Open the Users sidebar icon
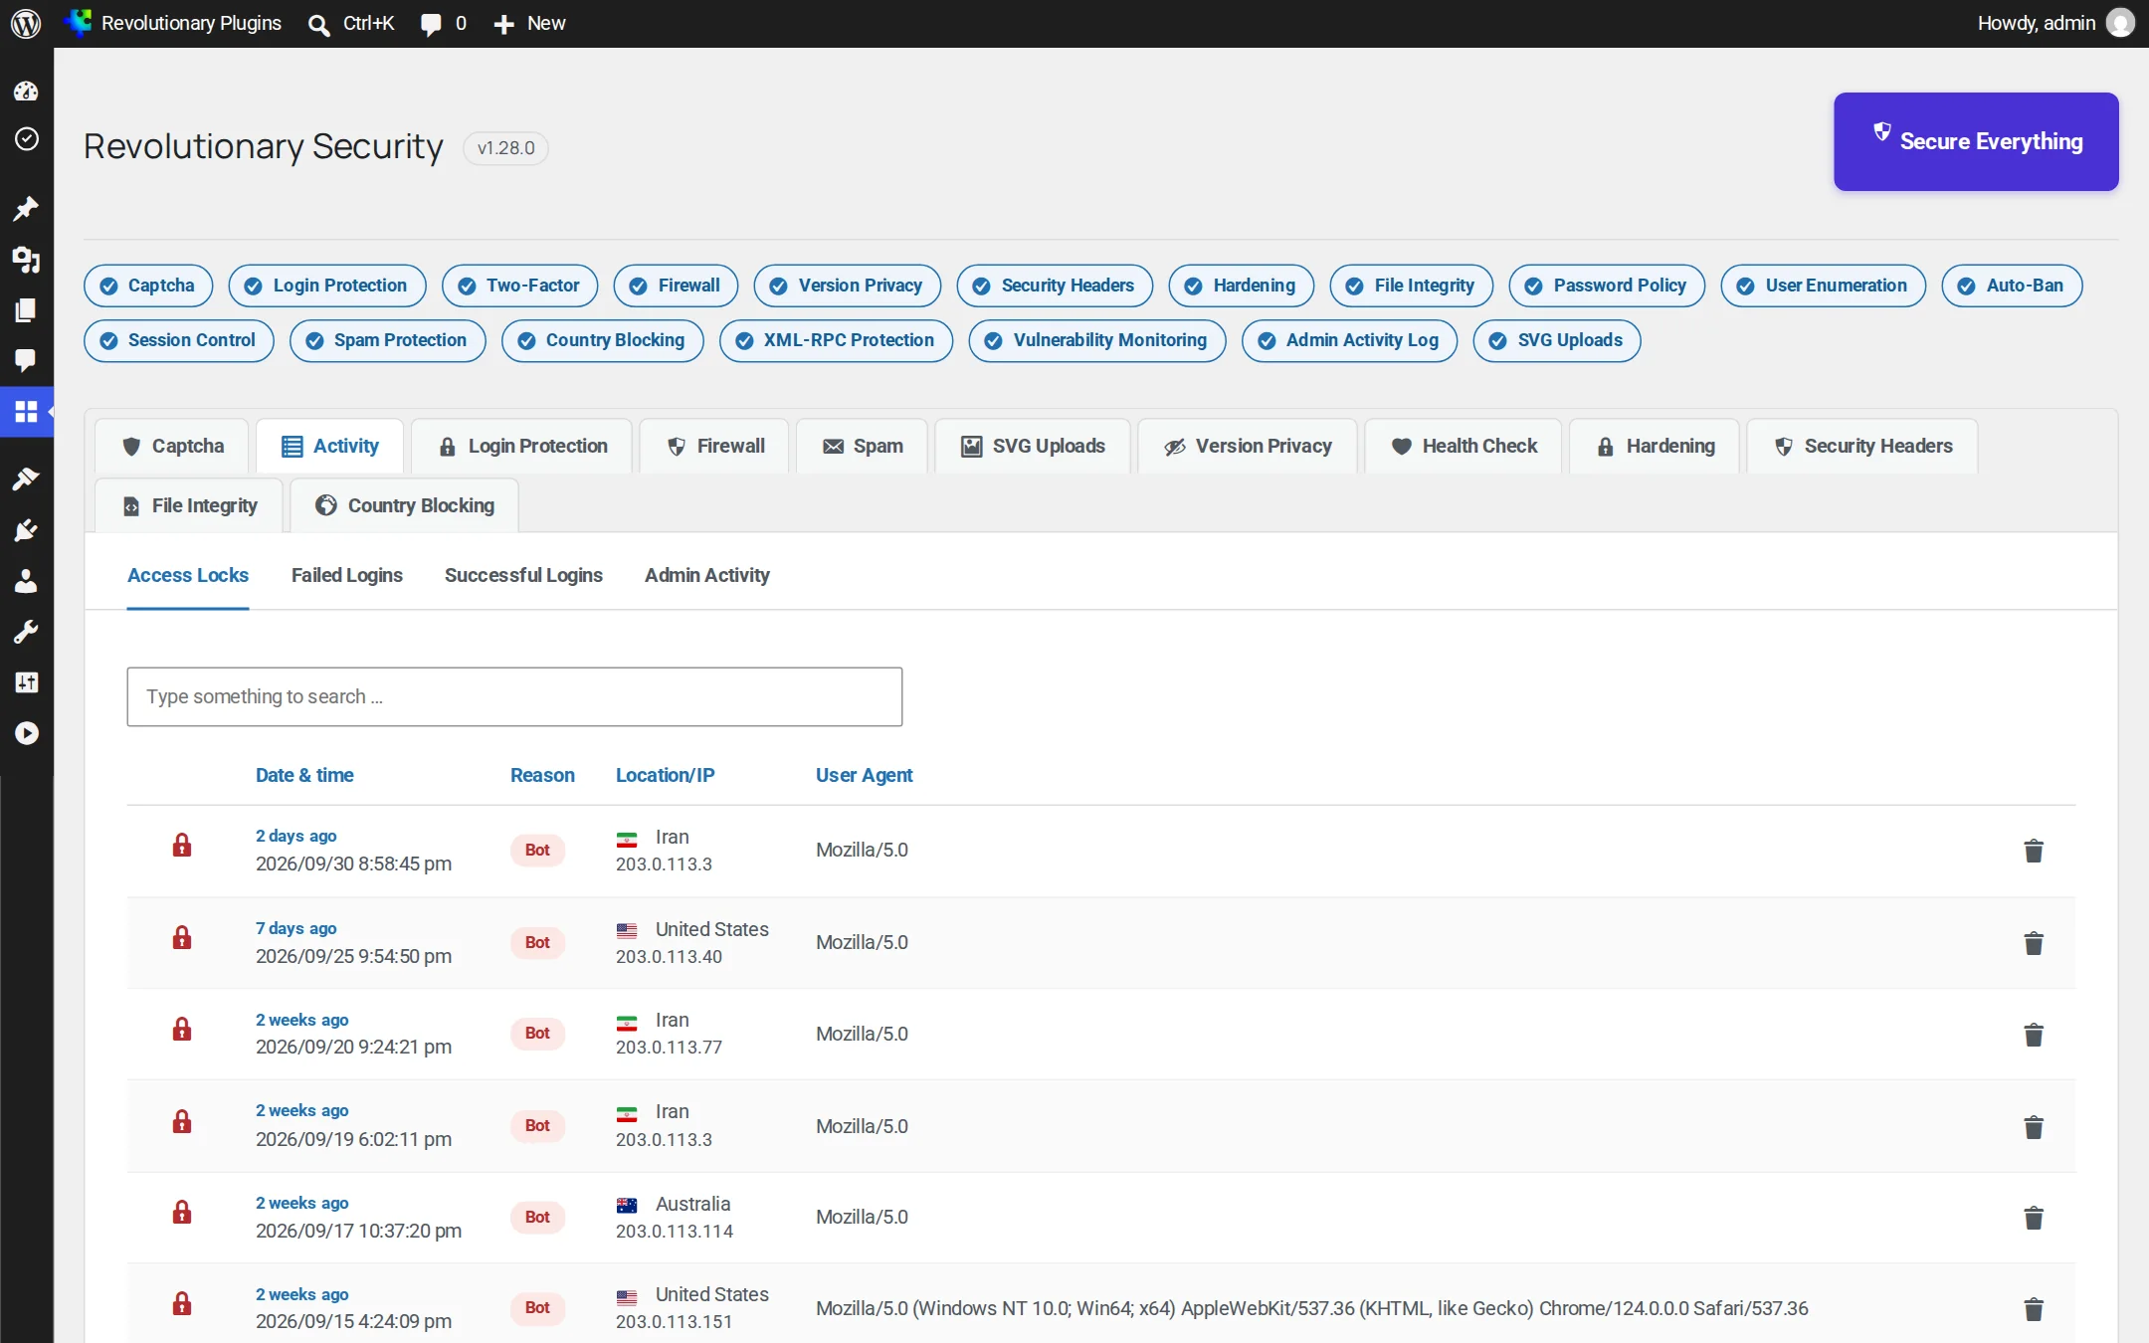The height and width of the screenshot is (1343, 2149). coord(26,581)
